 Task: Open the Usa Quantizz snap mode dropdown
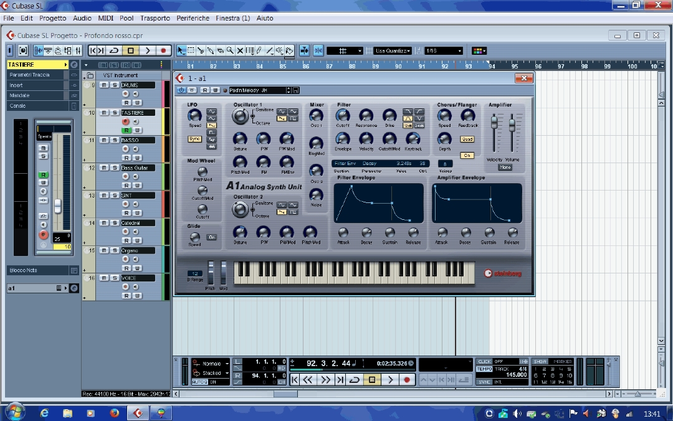[393, 50]
